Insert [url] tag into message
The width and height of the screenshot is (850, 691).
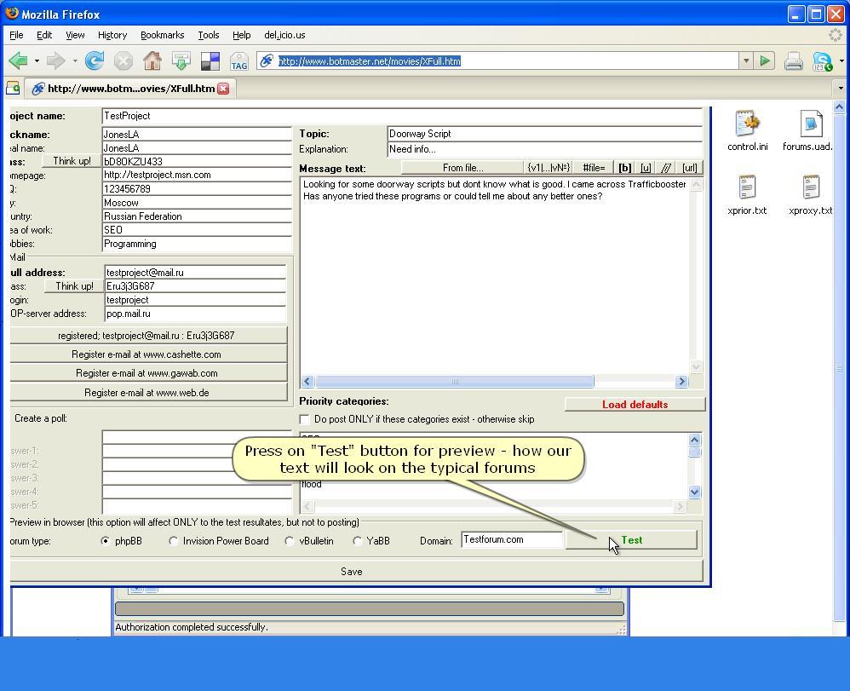pos(688,167)
